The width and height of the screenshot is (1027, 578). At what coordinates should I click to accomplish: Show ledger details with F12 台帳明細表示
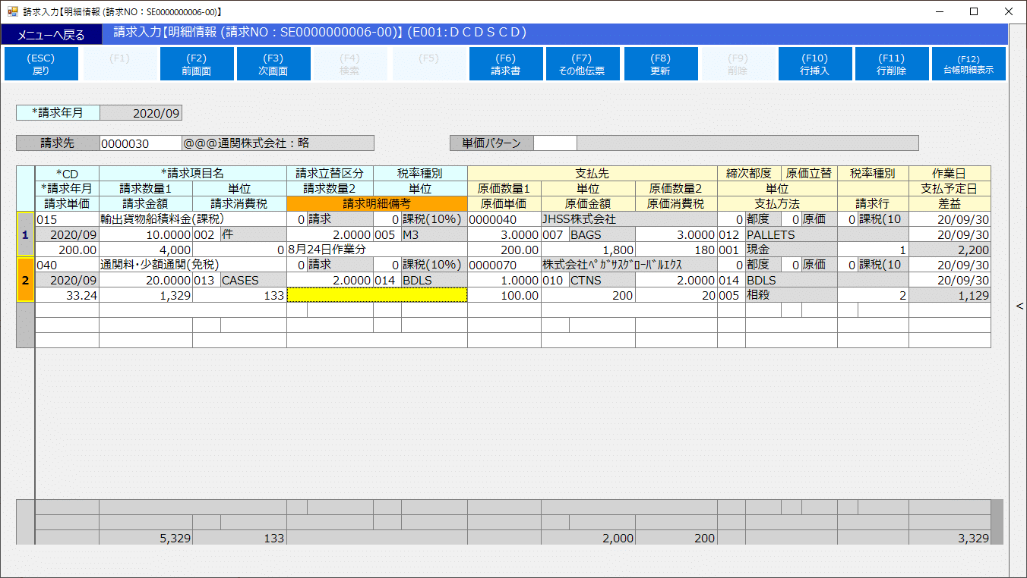(969, 64)
